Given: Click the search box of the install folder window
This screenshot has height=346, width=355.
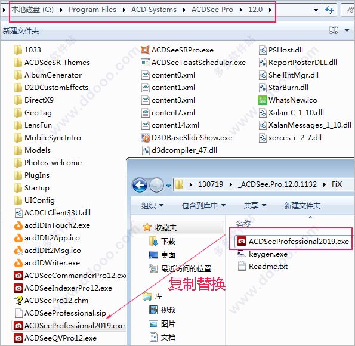Looking at the screenshot, I should click(x=348, y=10).
